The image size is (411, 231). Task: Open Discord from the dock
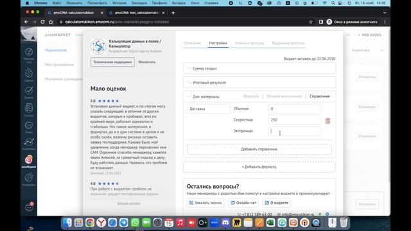click(225, 223)
